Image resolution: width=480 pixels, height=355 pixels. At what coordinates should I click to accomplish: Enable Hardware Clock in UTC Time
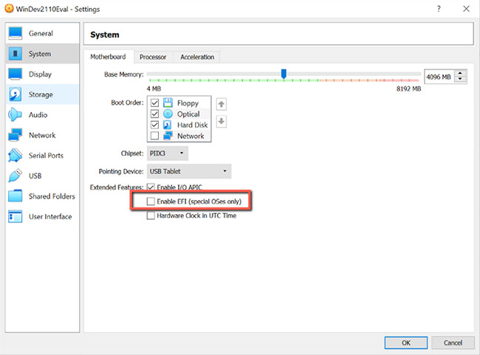[x=151, y=216]
